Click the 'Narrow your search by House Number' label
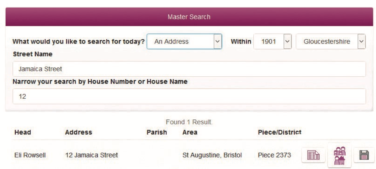The width and height of the screenshot is (376, 169). (100, 82)
